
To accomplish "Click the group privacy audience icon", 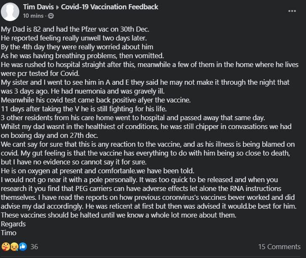I will pos(51,16).
